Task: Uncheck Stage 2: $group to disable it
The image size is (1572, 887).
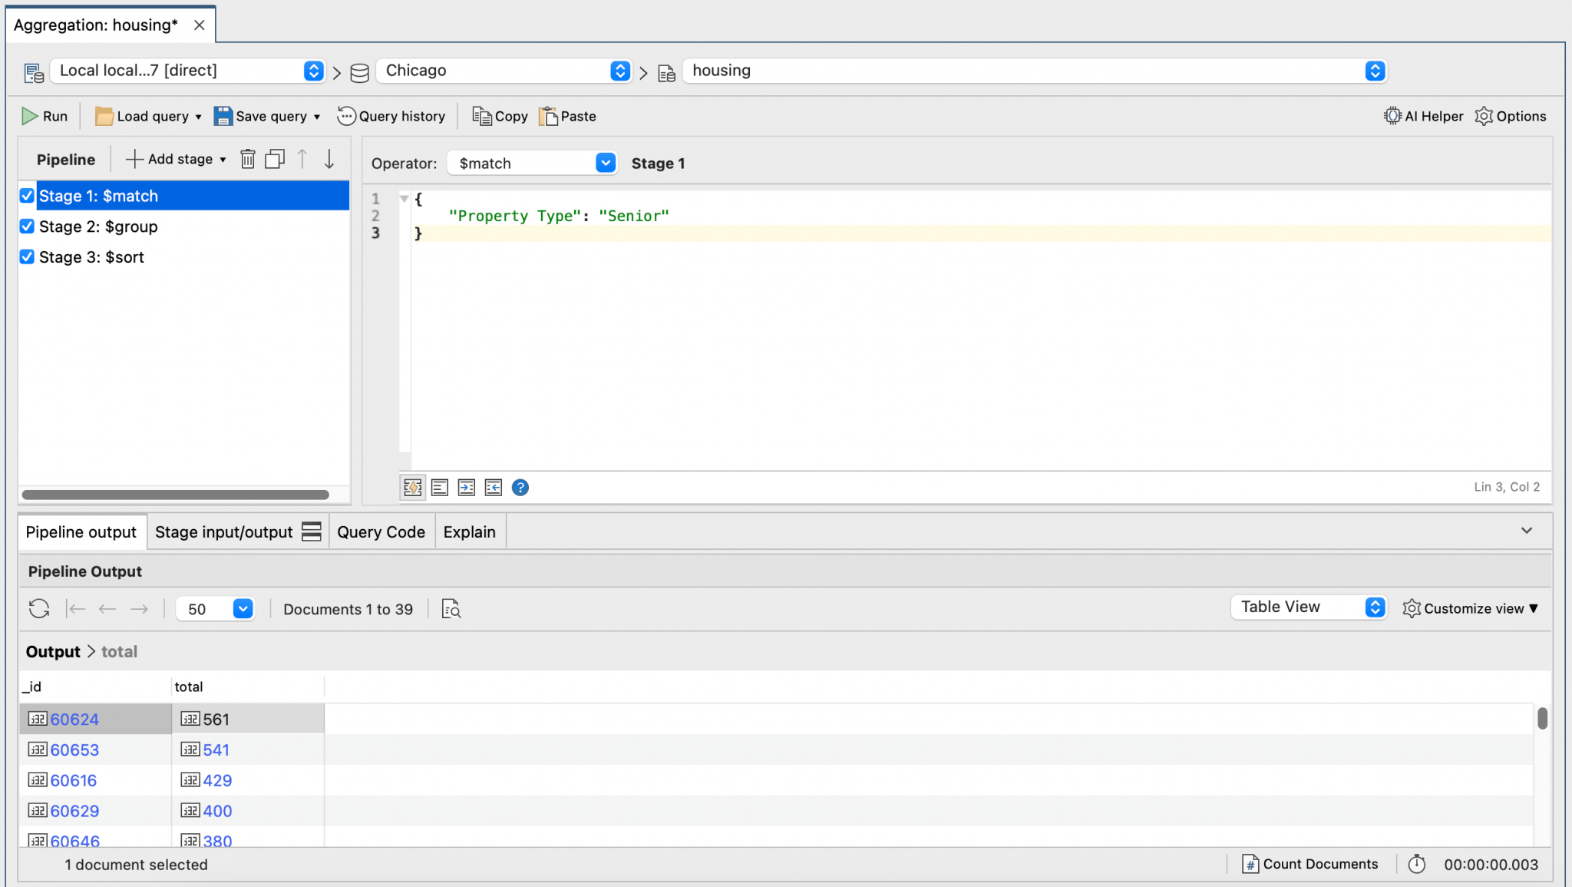Action: tap(26, 226)
